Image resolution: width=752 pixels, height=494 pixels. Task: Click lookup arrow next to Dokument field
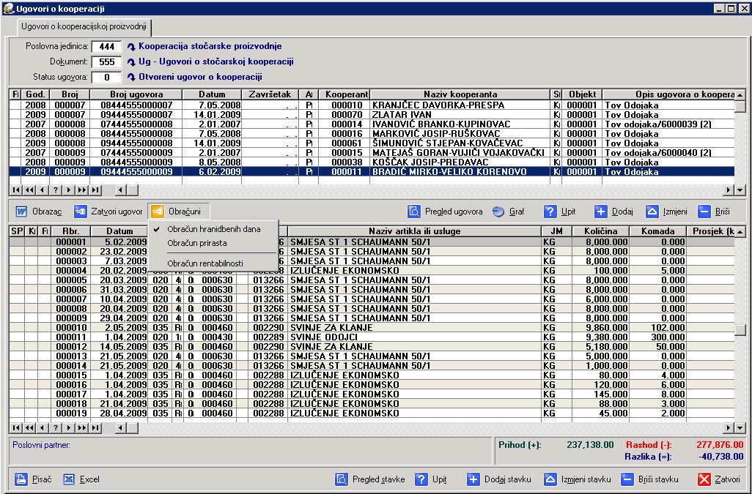(131, 61)
